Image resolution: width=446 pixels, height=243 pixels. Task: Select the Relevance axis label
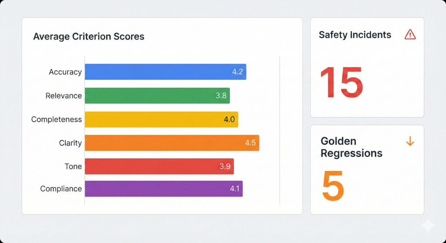pyautogui.click(x=64, y=96)
